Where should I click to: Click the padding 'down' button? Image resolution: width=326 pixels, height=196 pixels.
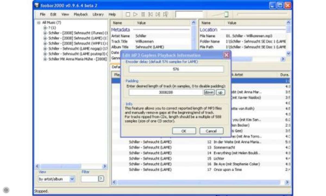pos(209,92)
